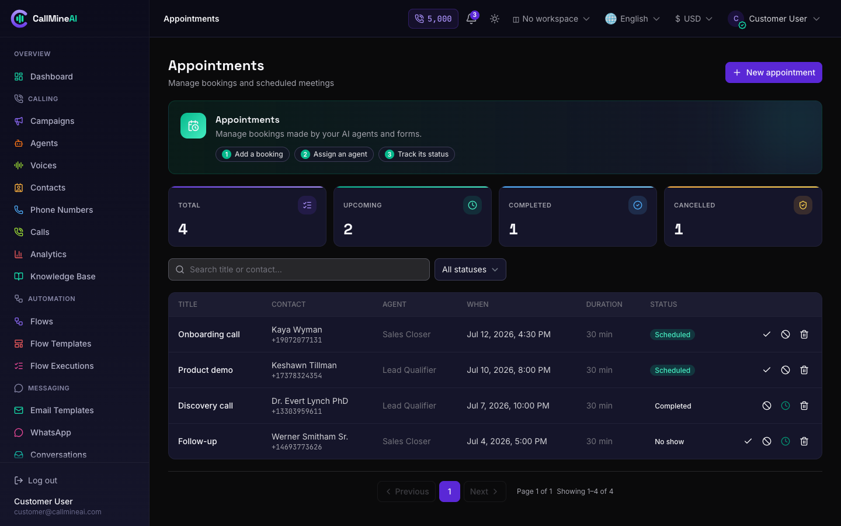Click the Track its status step chip
841x526 pixels.
coord(416,154)
